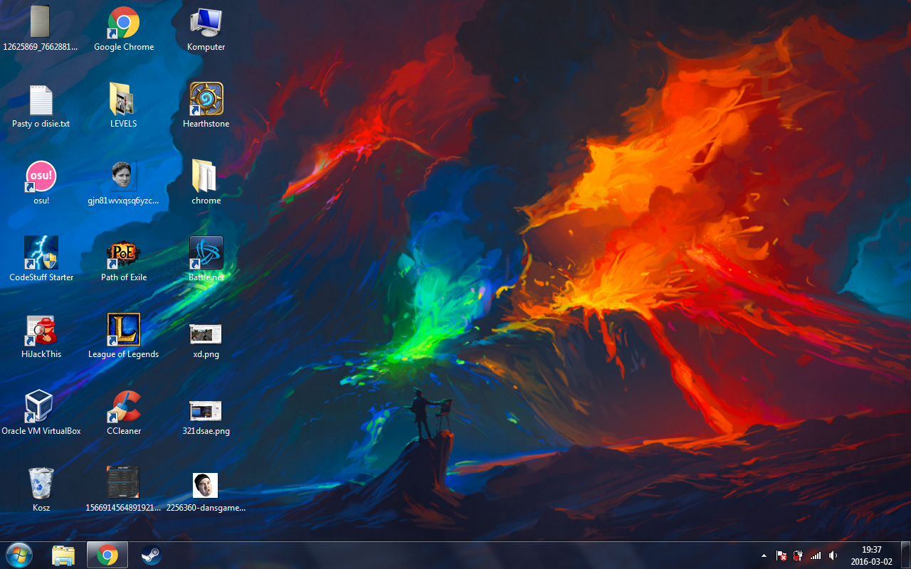The height and width of the screenshot is (569, 911).
Task: Open Steam from the taskbar
Action: [x=151, y=555]
